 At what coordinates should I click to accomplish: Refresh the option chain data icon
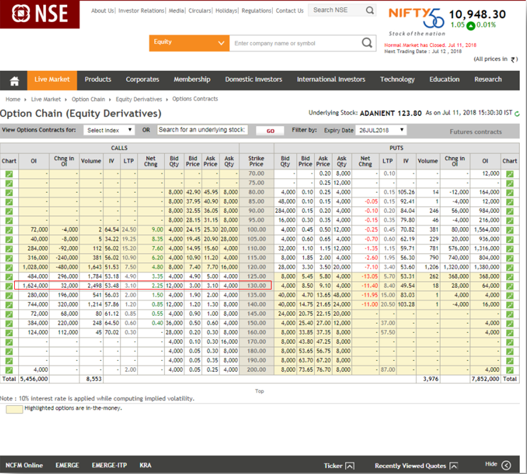[517, 114]
